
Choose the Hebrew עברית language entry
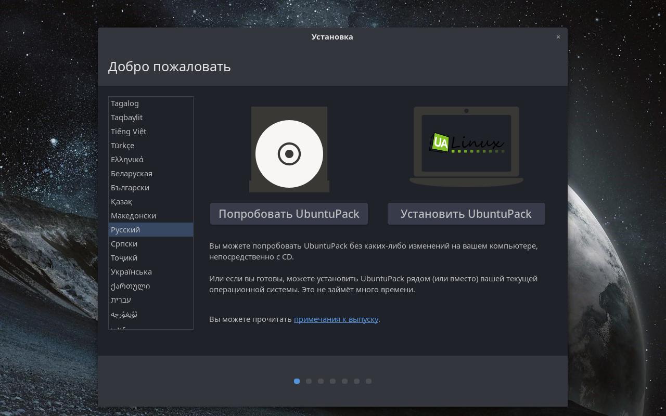point(151,300)
